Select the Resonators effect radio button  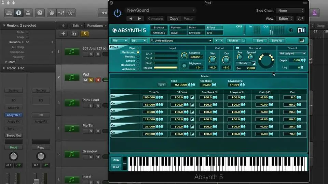tap(138, 65)
